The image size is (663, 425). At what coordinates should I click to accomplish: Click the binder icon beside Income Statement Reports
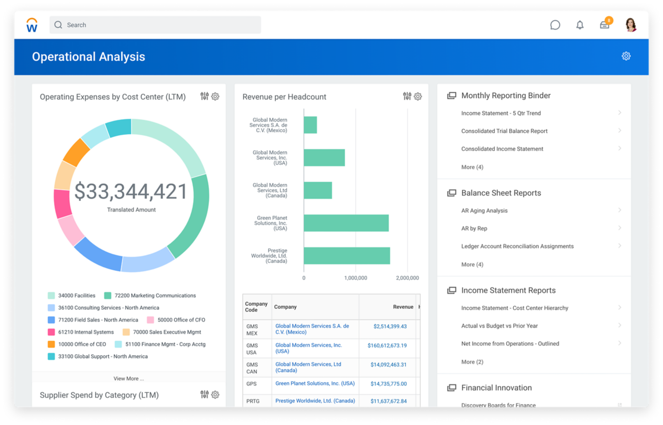(x=452, y=290)
